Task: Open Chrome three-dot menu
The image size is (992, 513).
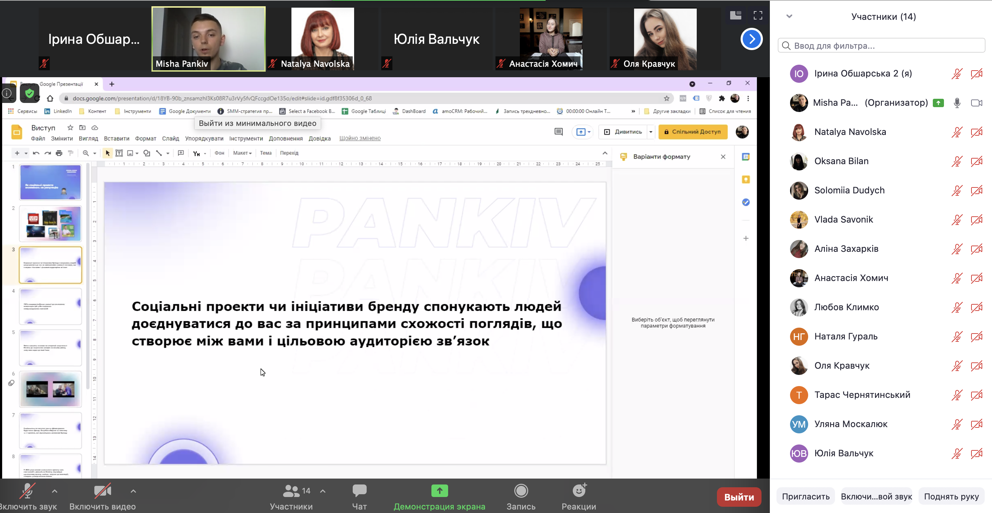Action: pyautogui.click(x=748, y=98)
